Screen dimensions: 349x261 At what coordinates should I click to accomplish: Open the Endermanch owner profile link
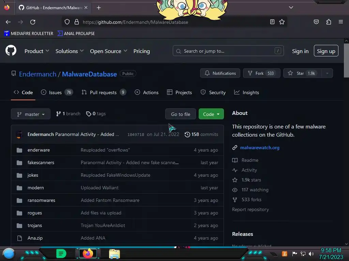(37, 74)
